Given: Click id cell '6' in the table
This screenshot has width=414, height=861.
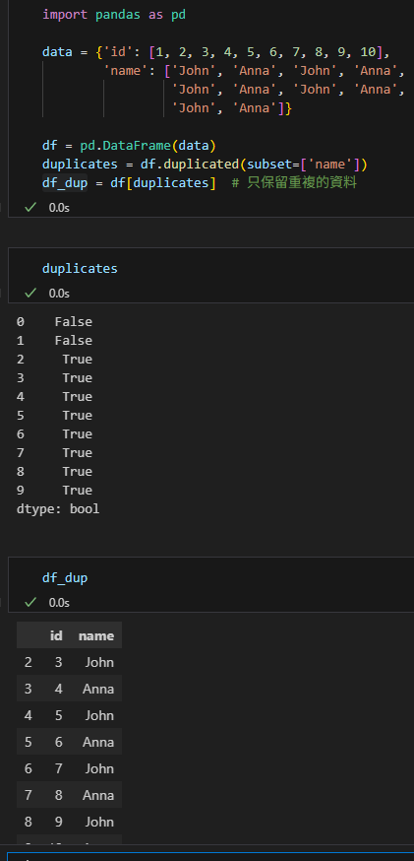Looking at the screenshot, I should pyautogui.click(x=59, y=742).
